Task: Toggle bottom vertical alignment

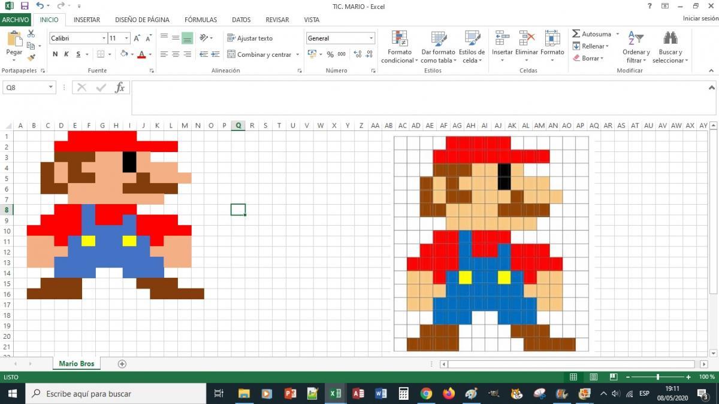Action: coord(187,38)
